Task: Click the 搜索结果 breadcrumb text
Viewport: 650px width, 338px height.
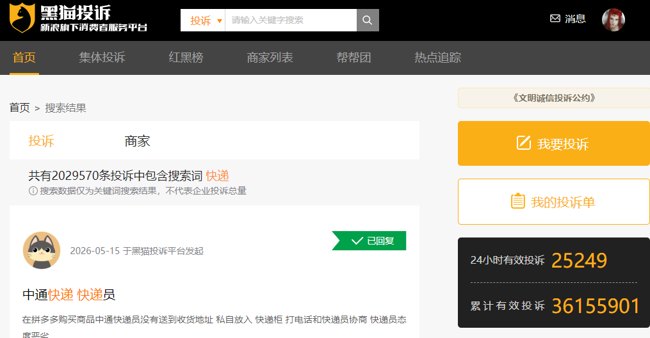Action: tap(65, 108)
